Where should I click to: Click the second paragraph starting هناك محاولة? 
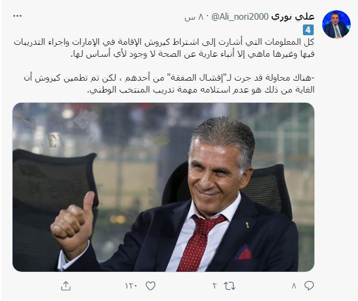pos(169,84)
